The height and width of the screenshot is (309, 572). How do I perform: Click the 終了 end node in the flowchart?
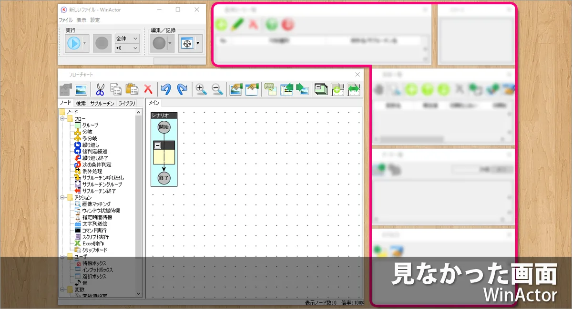(x=164, y=178)
